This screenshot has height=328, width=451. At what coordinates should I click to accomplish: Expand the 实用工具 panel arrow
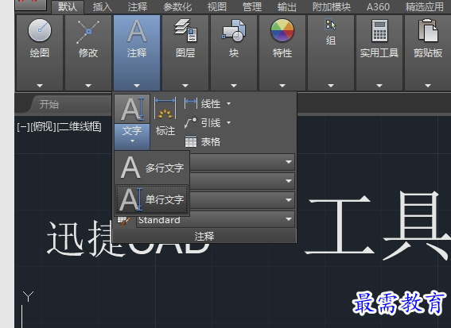(x=379, y=86)
